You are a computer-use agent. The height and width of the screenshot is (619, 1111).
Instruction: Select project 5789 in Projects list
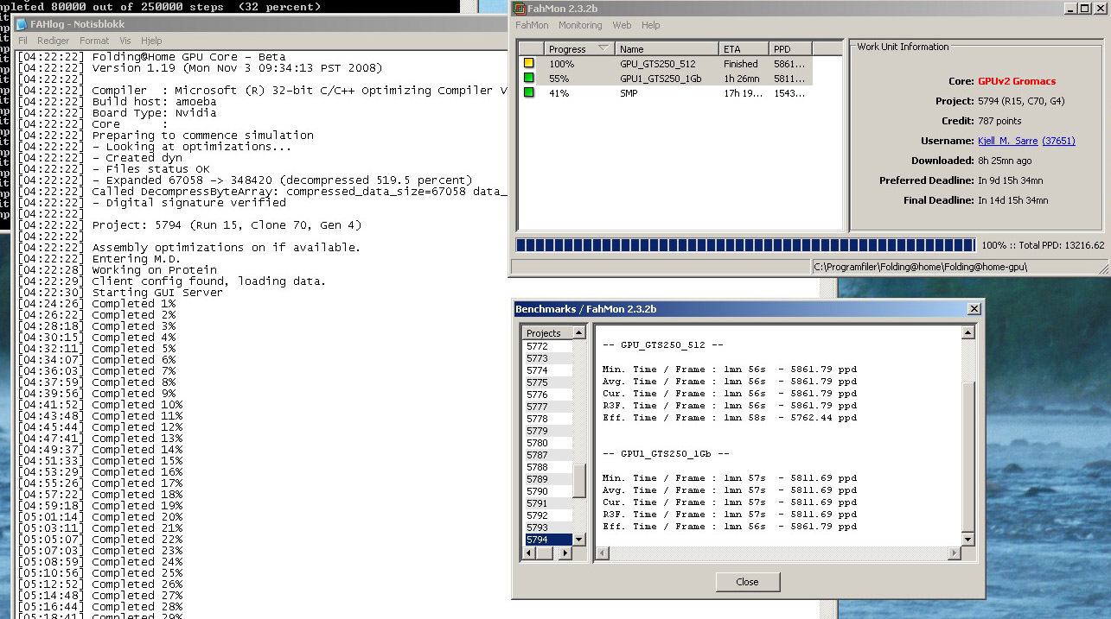(x=546, y=479)
